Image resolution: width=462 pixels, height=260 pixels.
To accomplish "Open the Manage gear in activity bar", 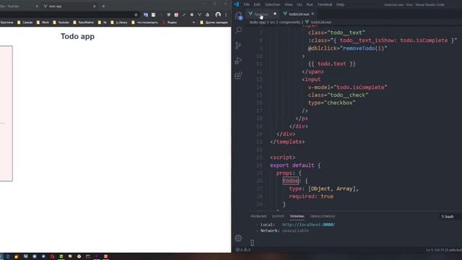I will click(x=239, y=238).
